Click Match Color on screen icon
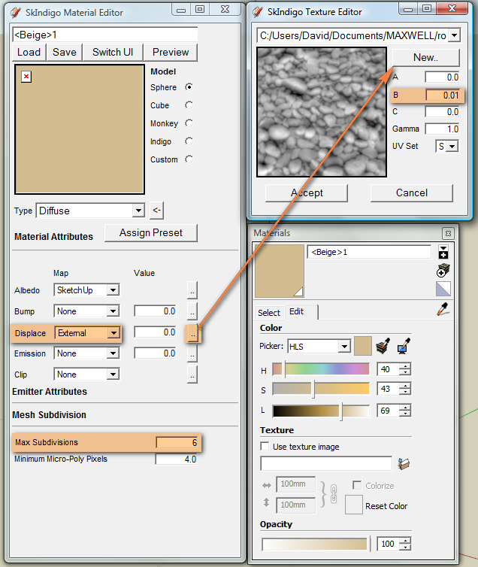 tap(405, 346)
